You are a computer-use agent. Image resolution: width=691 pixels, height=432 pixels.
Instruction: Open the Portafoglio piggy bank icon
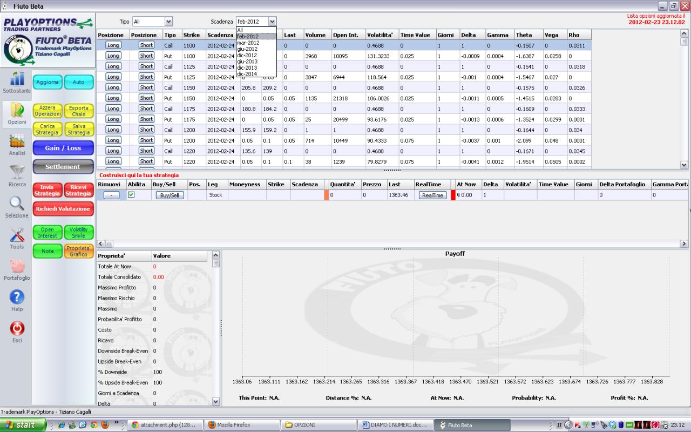click(x=17, y=266)
